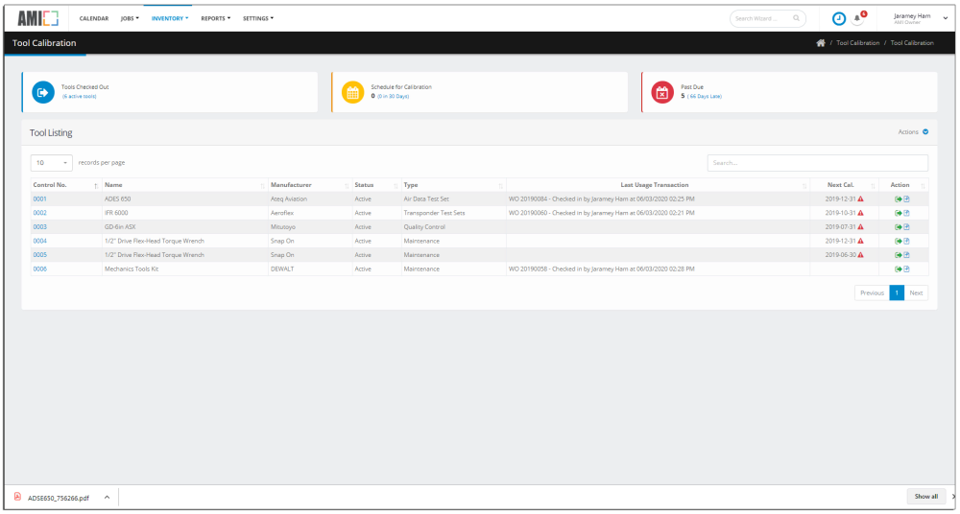Click the yellow Schedule for Calibration calendar icon
Image resolution: width=960 pixels, height=514 pixels.
point(352,92)
